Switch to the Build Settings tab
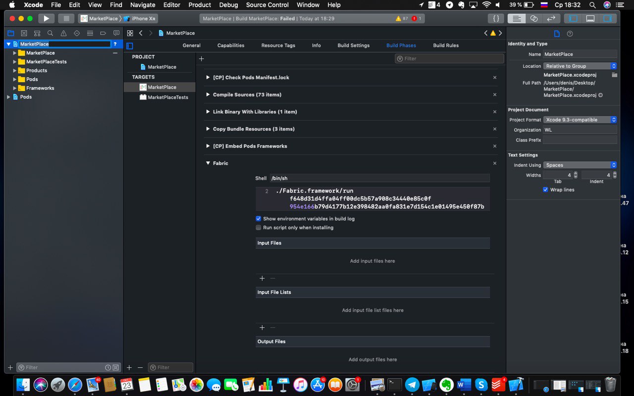Screen dimensions: 634x396 coord(354,46)
